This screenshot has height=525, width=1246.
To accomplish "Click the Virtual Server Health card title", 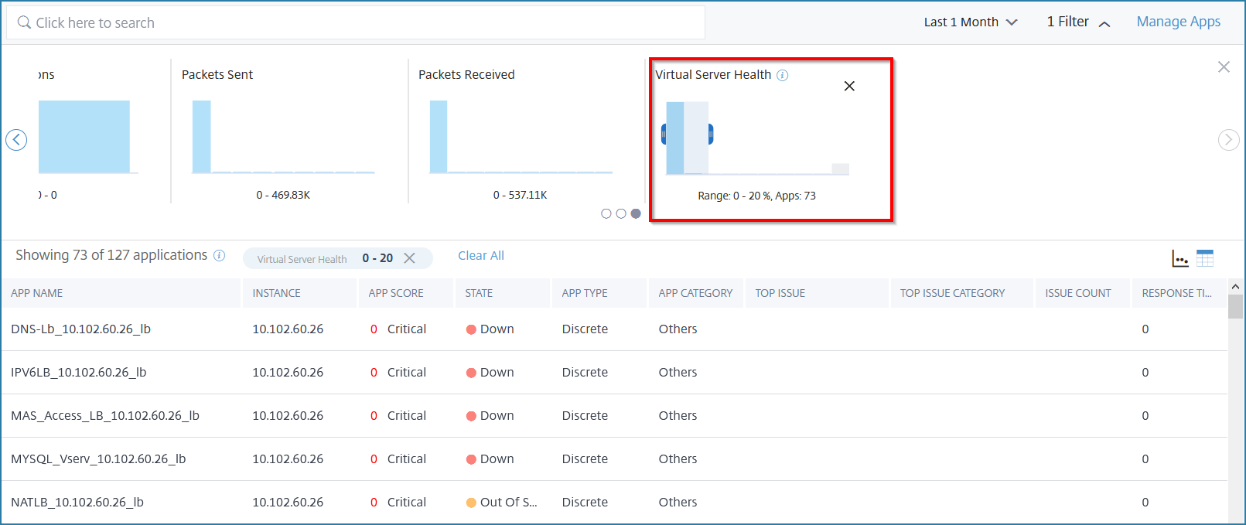I will [713, 74].
